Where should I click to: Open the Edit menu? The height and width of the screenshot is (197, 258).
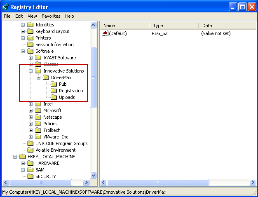(19, 16)
